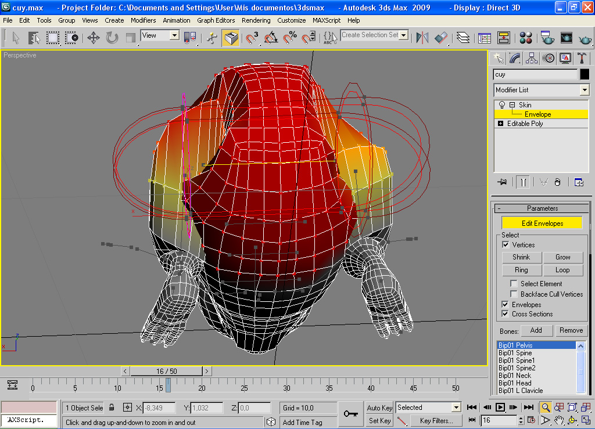595x429 pixels.
Task: Open the Hierarchy command panel tab
Action: pos(532,58)
